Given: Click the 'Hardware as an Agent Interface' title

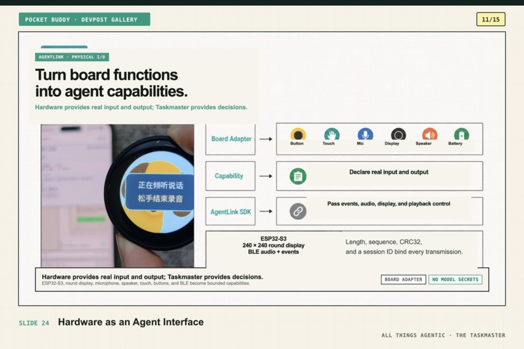Looking at the screenshot, I should tap(131, 322).
